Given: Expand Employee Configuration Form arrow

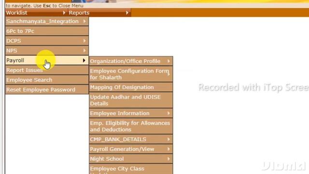Looking at the screenshot, I should (x=169, y=74).
